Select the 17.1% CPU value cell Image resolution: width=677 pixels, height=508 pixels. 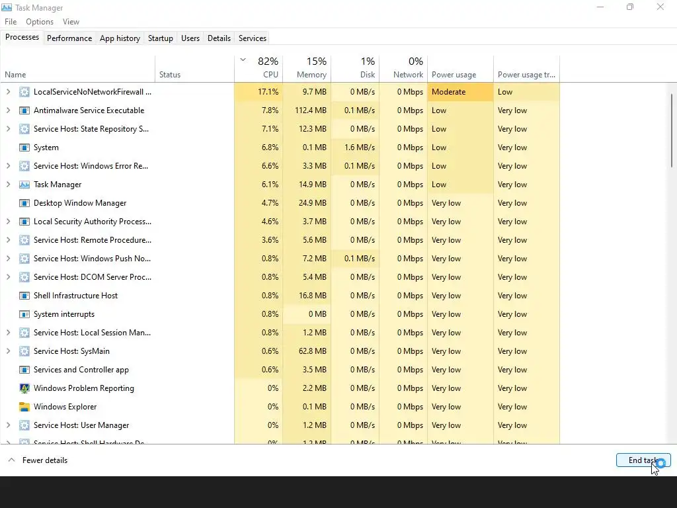coord(259,92)
